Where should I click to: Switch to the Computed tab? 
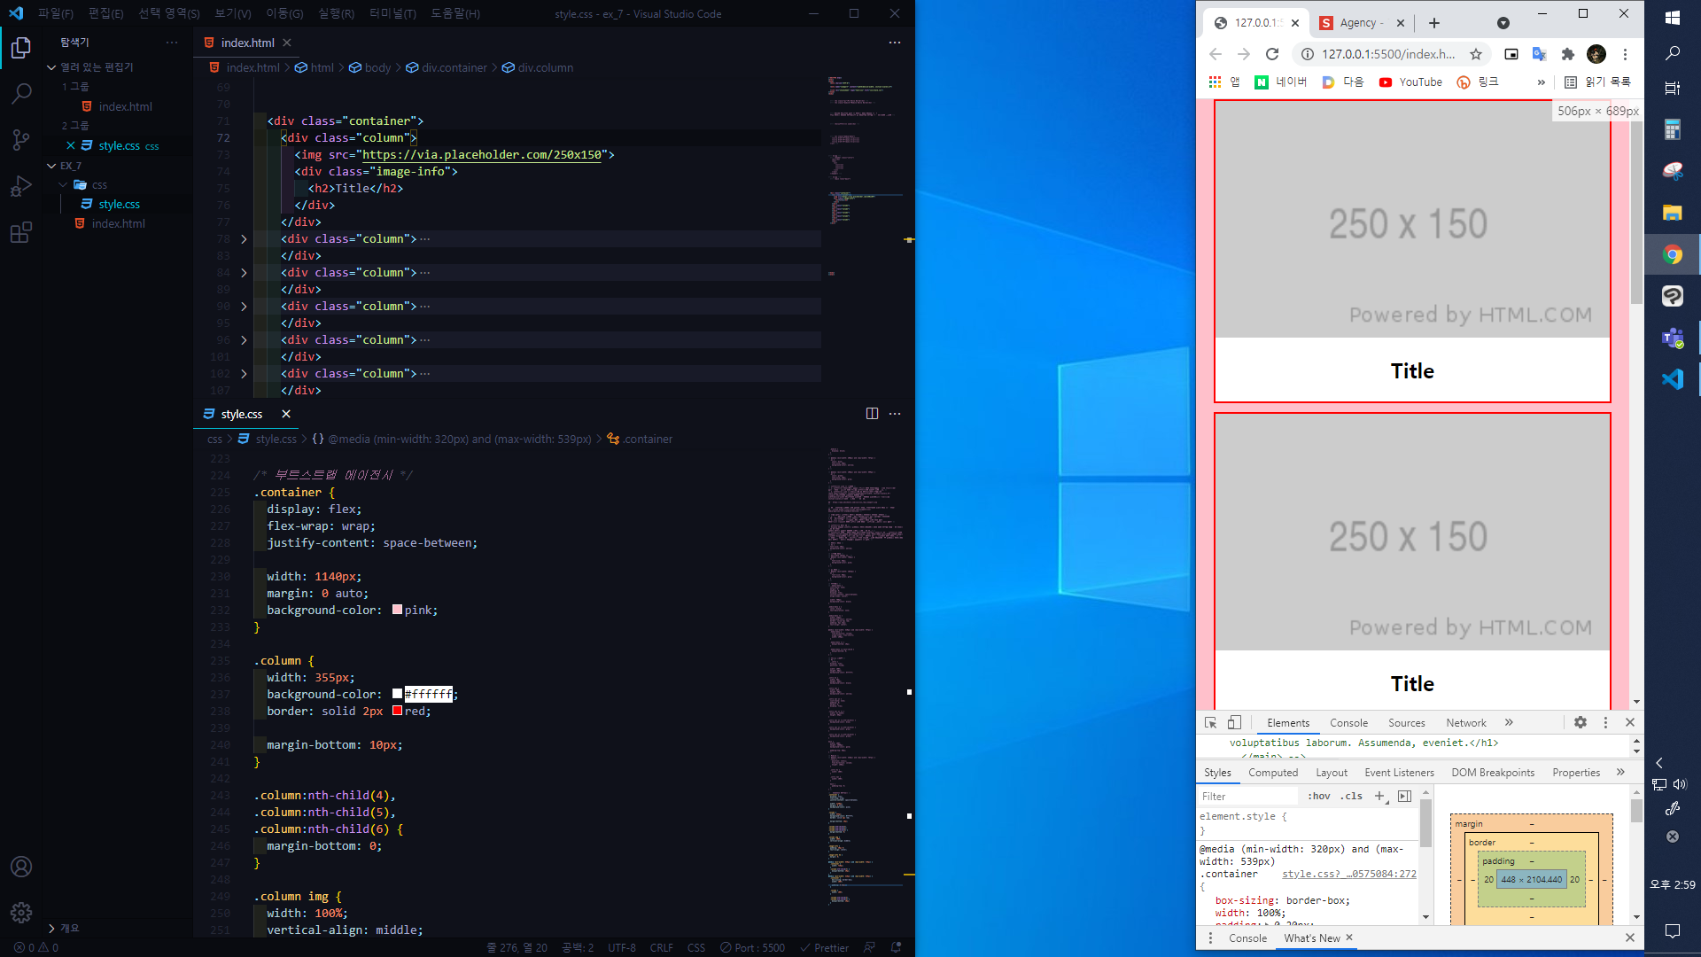[1273, 773]
